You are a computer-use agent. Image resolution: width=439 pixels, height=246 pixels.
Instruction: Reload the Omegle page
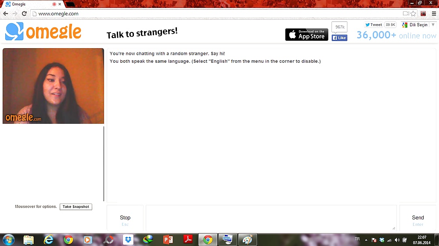24,14
